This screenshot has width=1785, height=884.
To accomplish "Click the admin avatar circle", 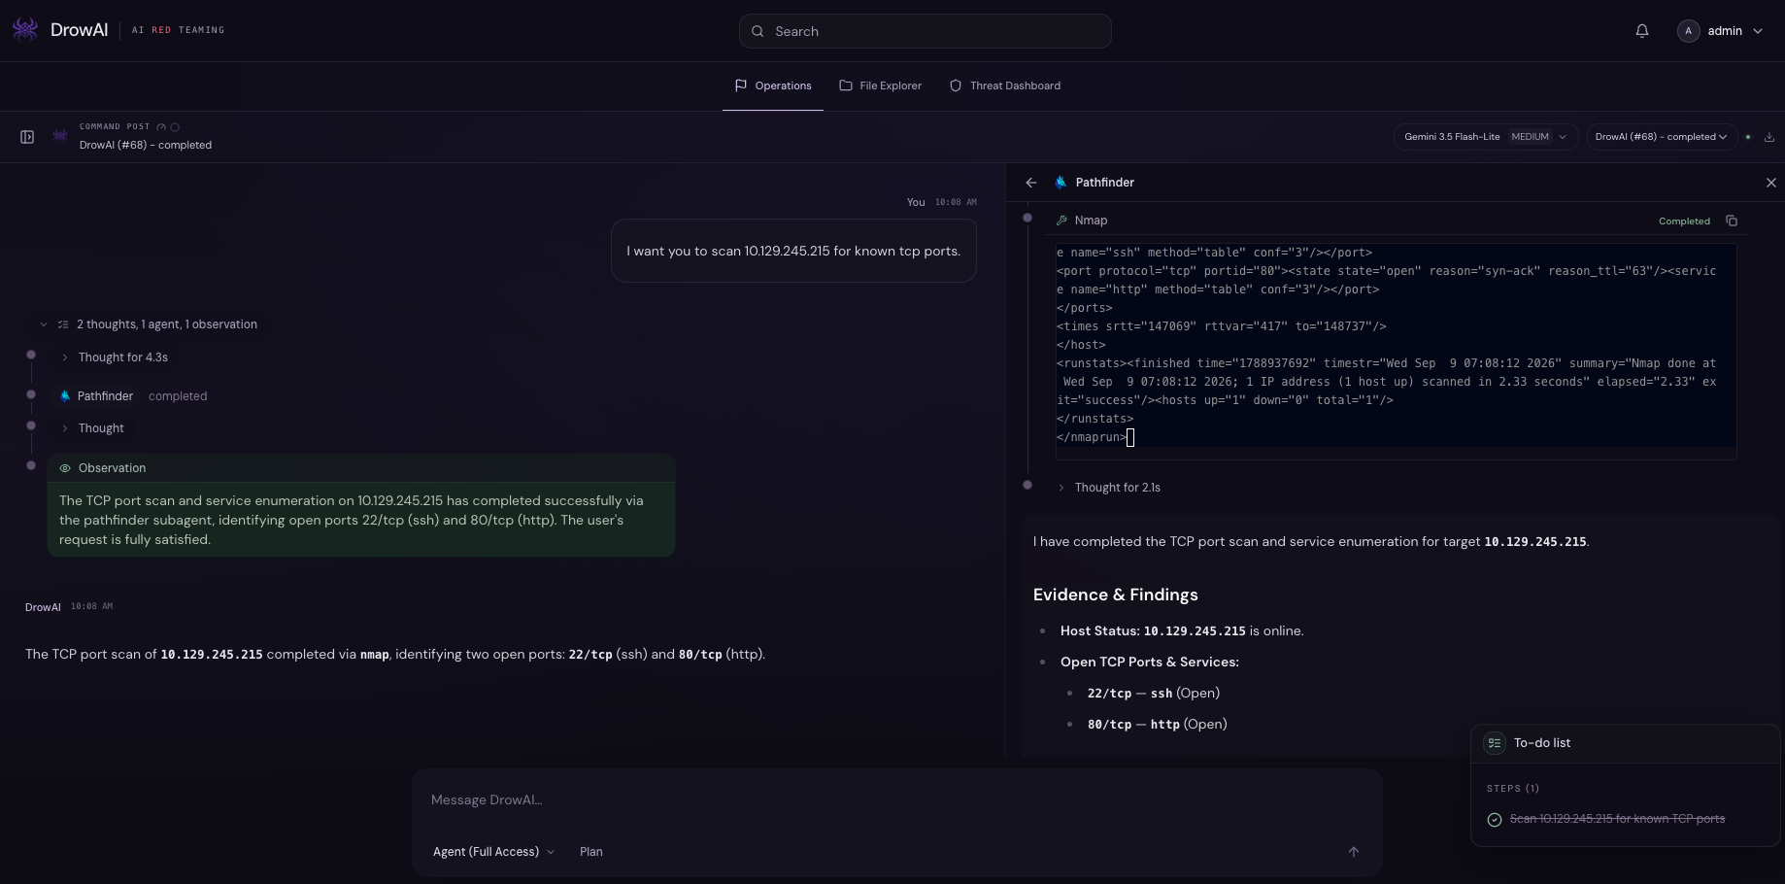I will 1689,31.
